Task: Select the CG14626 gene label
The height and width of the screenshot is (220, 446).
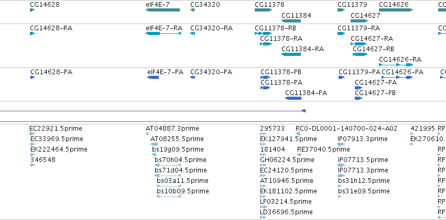Action: click(x=394, y=5)
